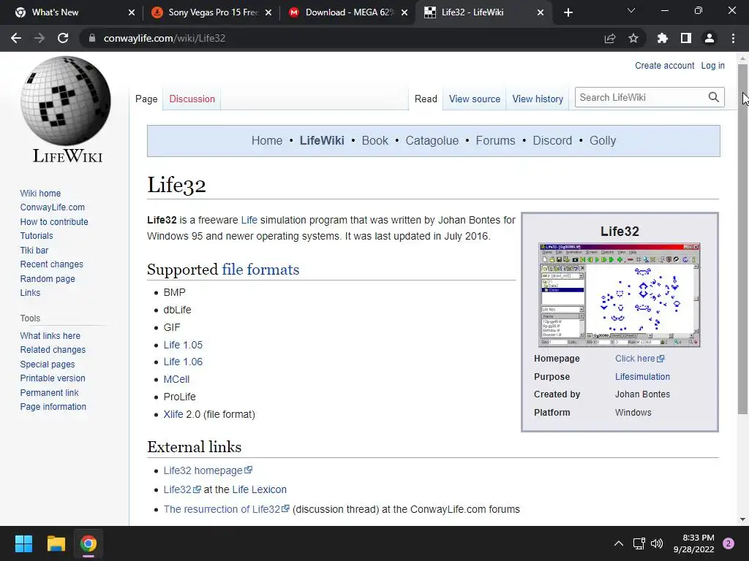The height and width of the screenshot is (561, 749).
Task: Click the Wiki home sidebar link
Action: [x=40, y=193]
